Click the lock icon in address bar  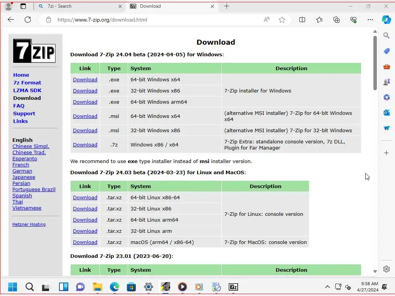(49, 20)
